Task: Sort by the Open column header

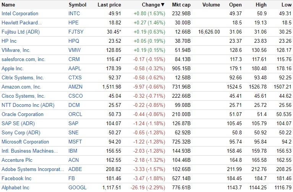Action: (235, 5)
